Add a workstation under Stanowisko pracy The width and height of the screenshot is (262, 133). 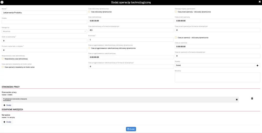click(x=7, y=105)
